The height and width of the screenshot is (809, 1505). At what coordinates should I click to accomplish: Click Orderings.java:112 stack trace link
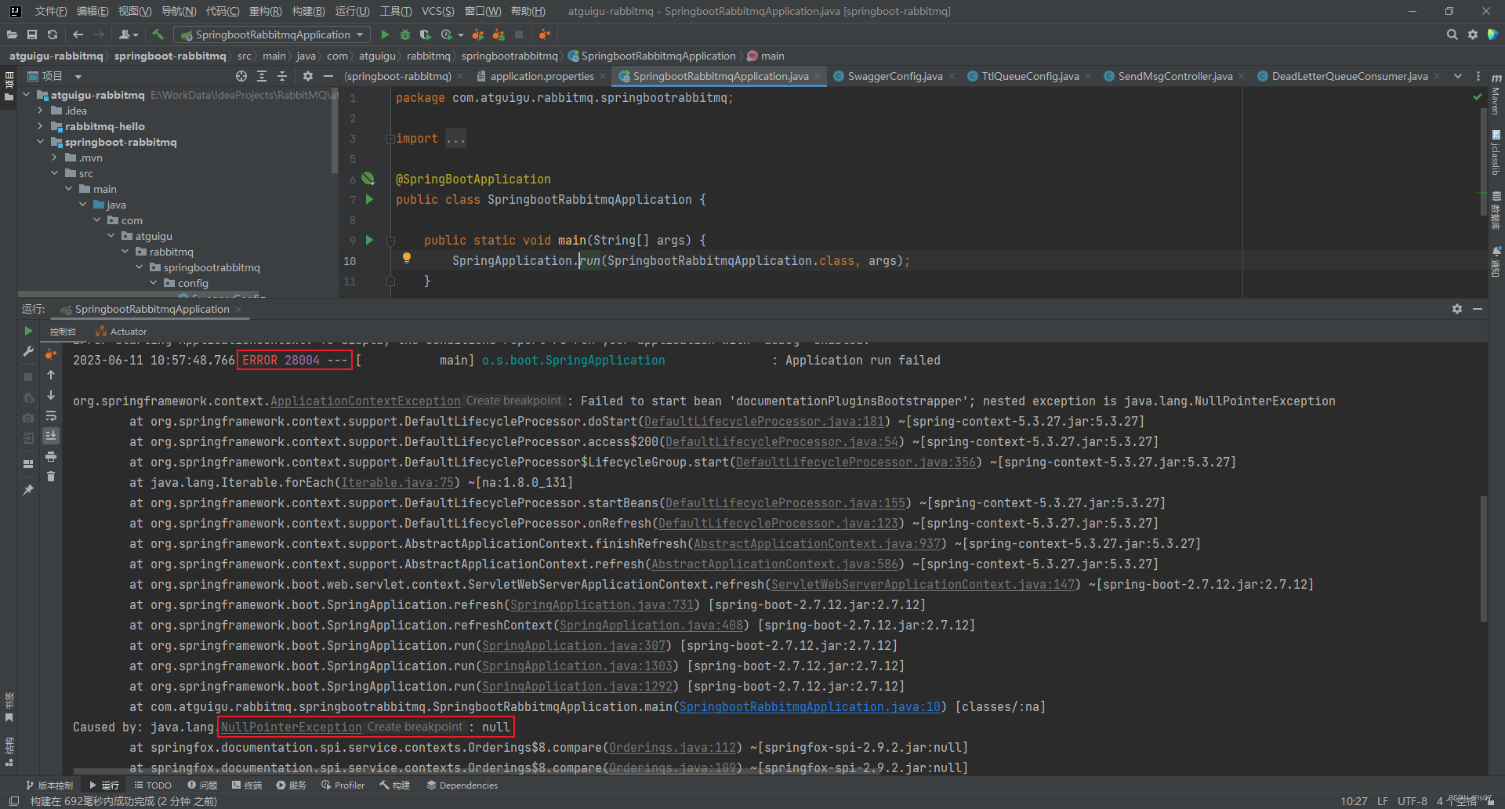click(x=673, y=747)
